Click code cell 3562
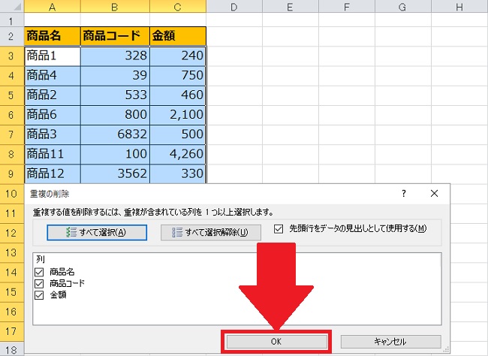Screen dimensions: 488x356 pos(115,173)
